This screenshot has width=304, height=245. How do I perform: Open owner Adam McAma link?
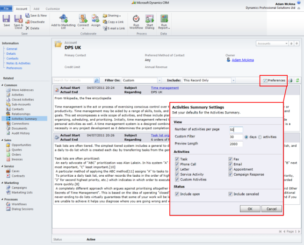pyautogui.click(x=243, y=60)
